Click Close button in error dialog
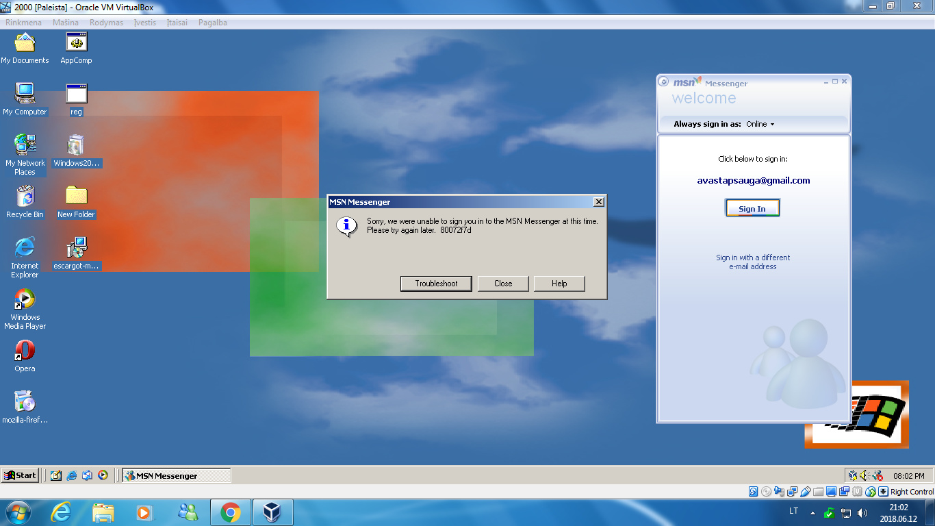Screen dimensions: 935x526 (503, 284)
